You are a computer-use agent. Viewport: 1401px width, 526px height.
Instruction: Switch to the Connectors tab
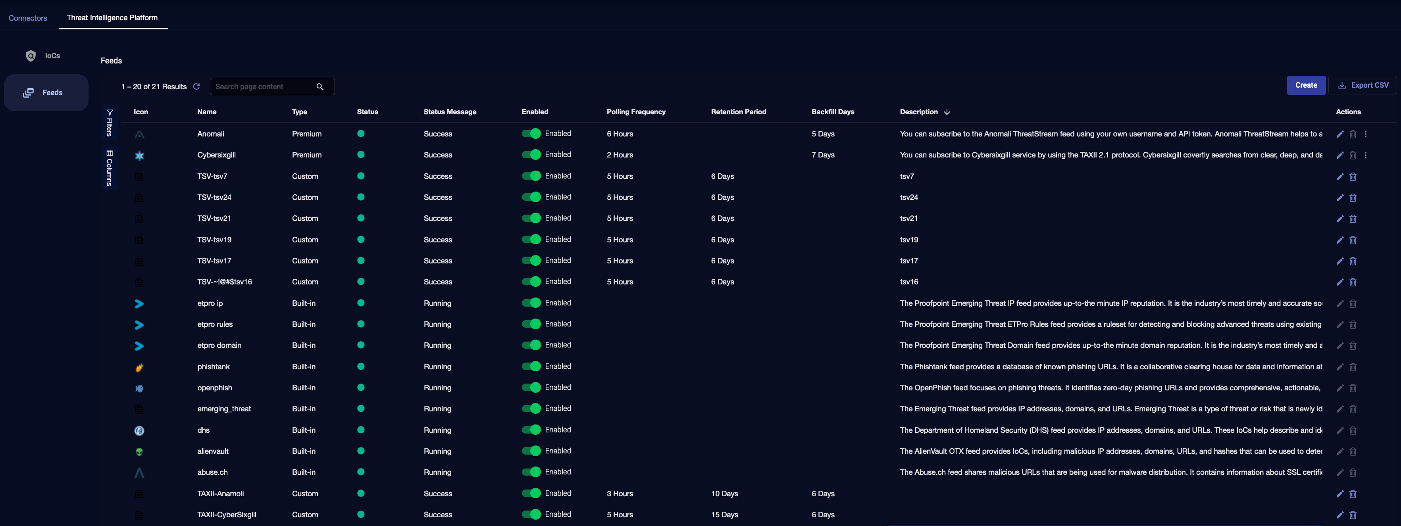click(28, 18)
